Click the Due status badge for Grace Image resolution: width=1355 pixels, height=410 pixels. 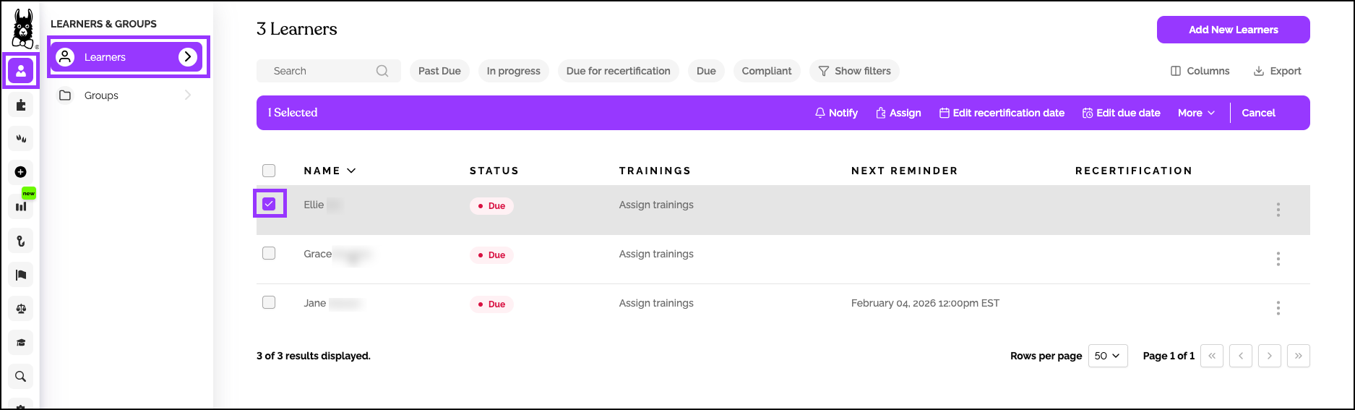click(491, 255)
